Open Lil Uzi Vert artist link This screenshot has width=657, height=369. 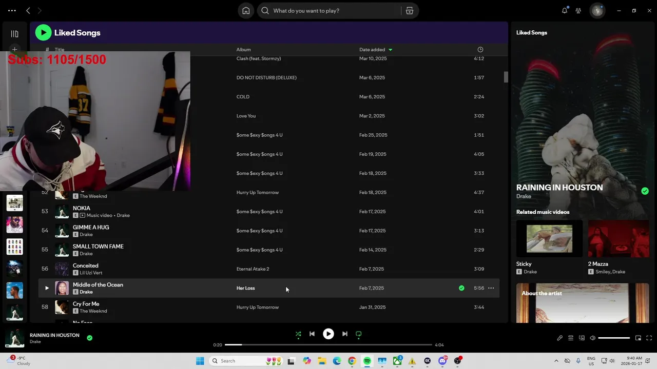(91, 273)
